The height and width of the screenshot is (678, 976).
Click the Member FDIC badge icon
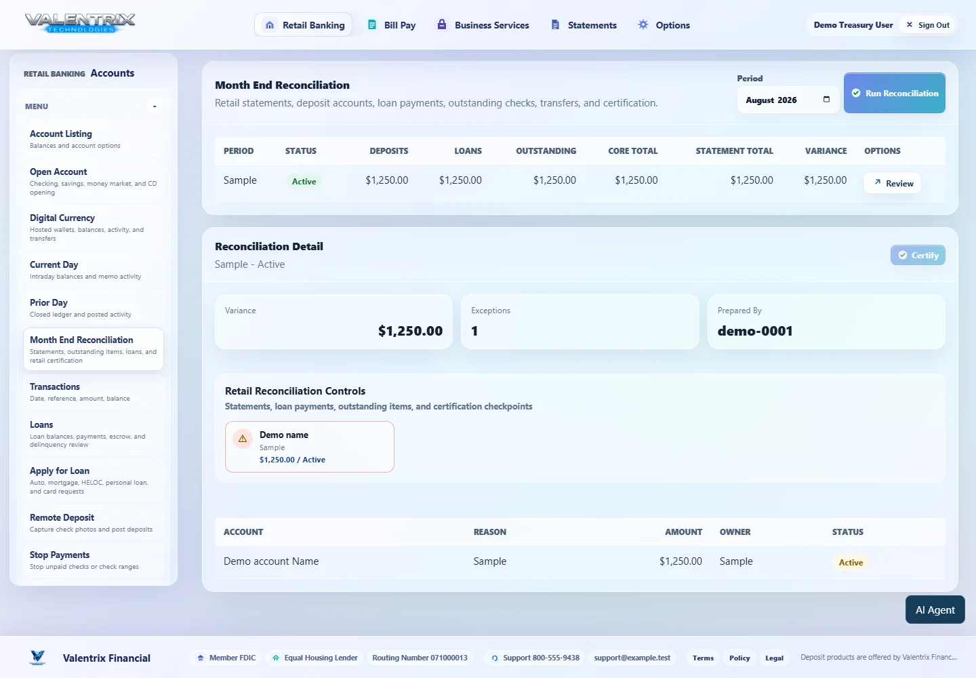(x=201, y=658)
